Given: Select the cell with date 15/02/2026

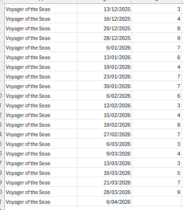Looking at the screenshot, I should tap(105, 115).
